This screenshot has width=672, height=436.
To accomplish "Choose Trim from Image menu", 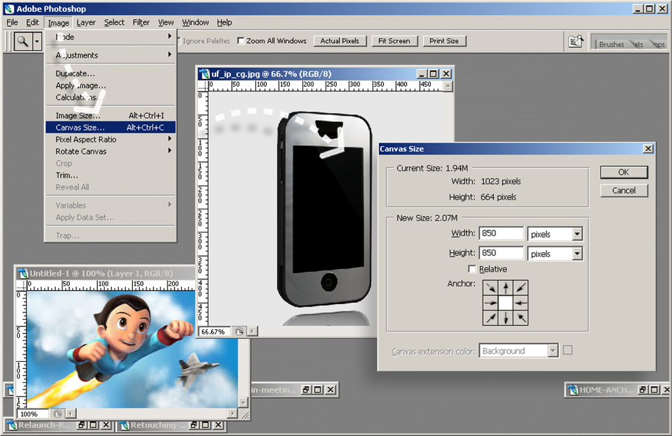I will [110, 175].
